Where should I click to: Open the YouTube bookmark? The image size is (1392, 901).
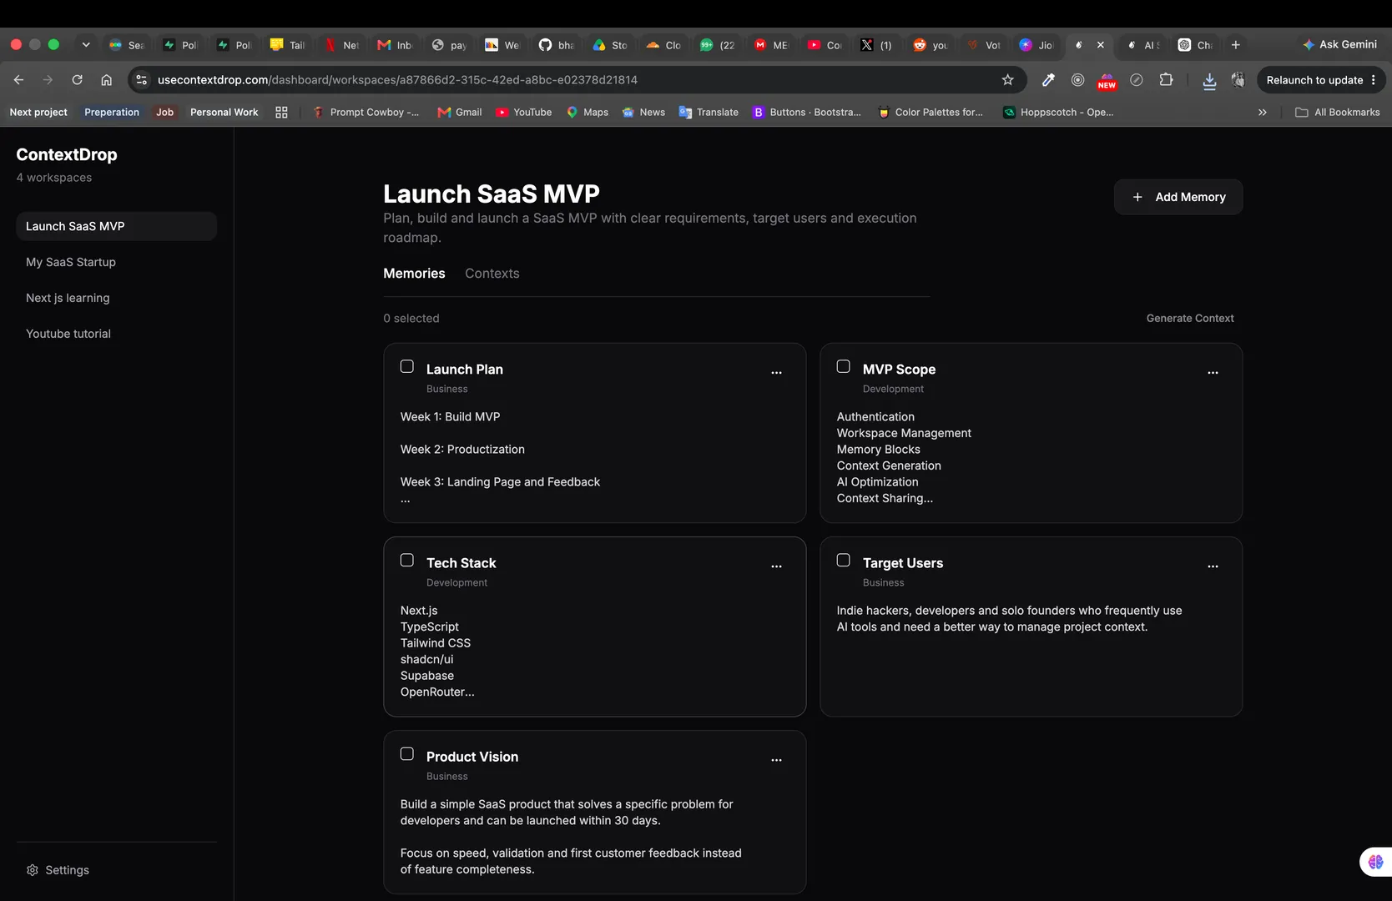tap(524, 112)
